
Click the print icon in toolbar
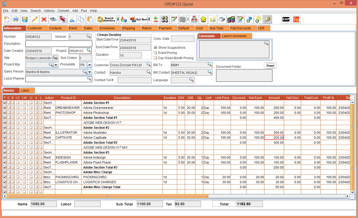(16, 19)
